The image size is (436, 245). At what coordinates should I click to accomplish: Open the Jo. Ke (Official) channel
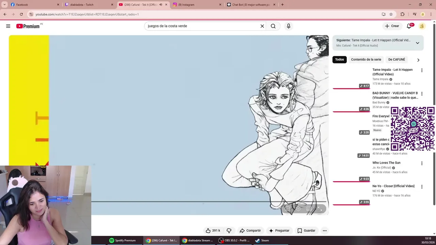coord(381,168)
